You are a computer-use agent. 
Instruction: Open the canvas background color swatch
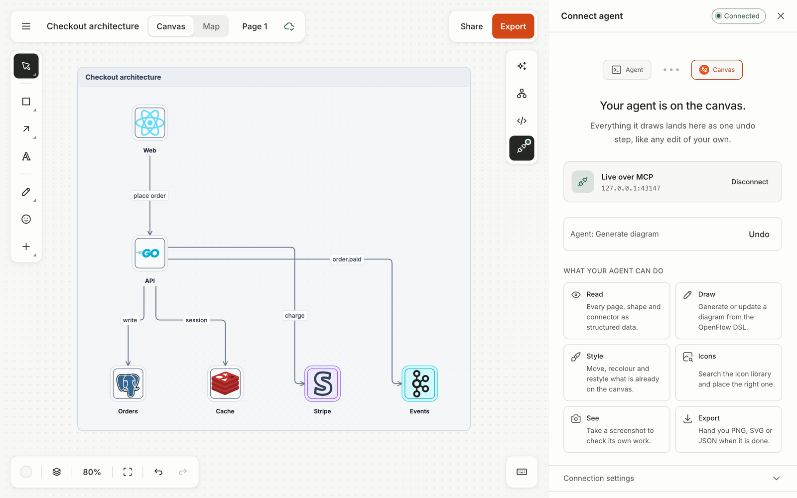[26, 472]
